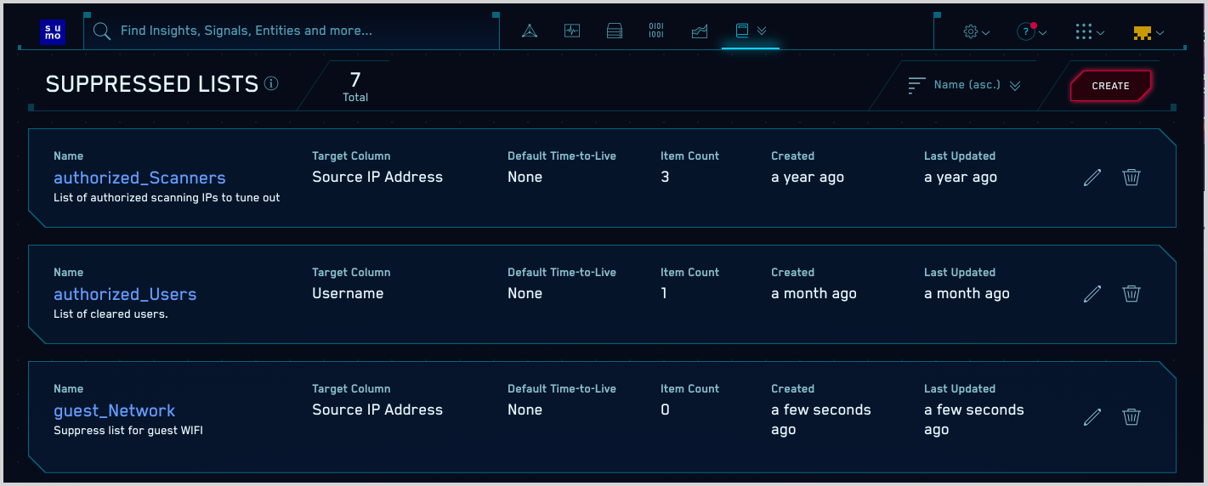Delete the authorized_Users list
Viewport: 1208px width, 486px height.
(1131, 293)
